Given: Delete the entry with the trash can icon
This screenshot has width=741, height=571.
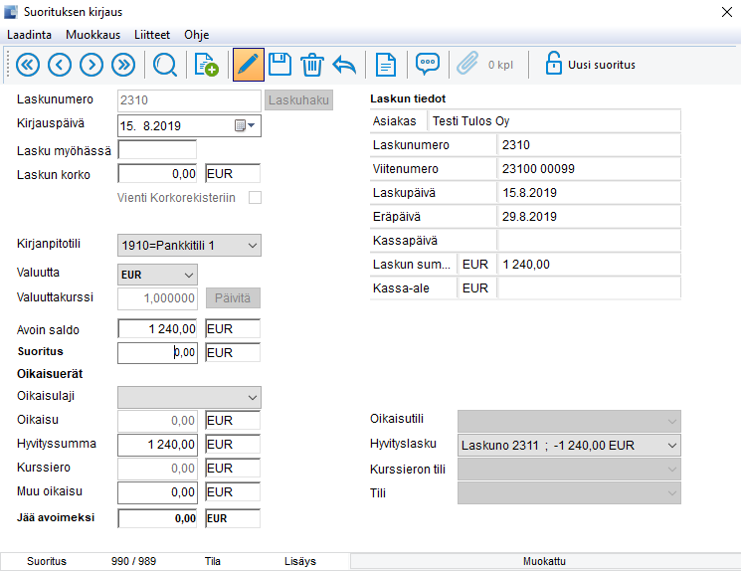Looking at the screenshot, I should pyautogui.click(x=312, y=65).
